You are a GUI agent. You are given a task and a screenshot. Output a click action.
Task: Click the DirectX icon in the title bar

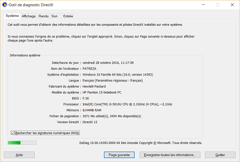tap(5, 5)
